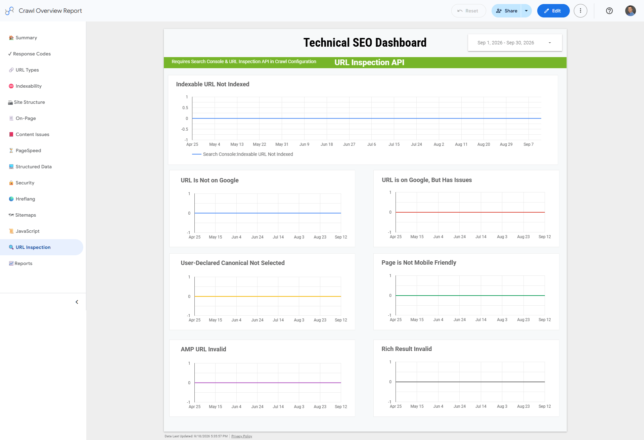Open the On-Page section
The width and height of the screenshot is (644, 440).
pyautogui.click(x=42, y=118)
